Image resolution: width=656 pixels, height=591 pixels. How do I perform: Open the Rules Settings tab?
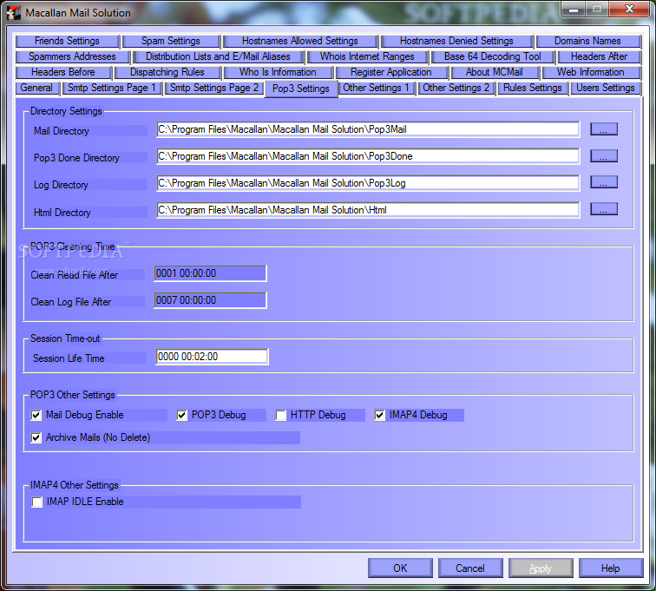533,88
